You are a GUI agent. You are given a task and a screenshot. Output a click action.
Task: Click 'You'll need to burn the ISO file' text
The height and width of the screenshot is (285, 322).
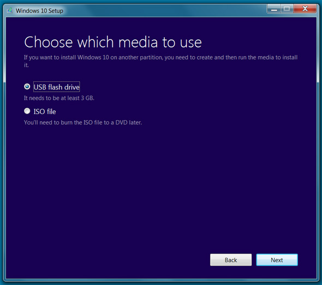83,122
